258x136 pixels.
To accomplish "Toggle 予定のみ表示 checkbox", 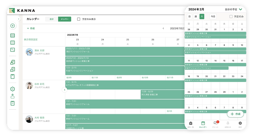I will (79, 19).
